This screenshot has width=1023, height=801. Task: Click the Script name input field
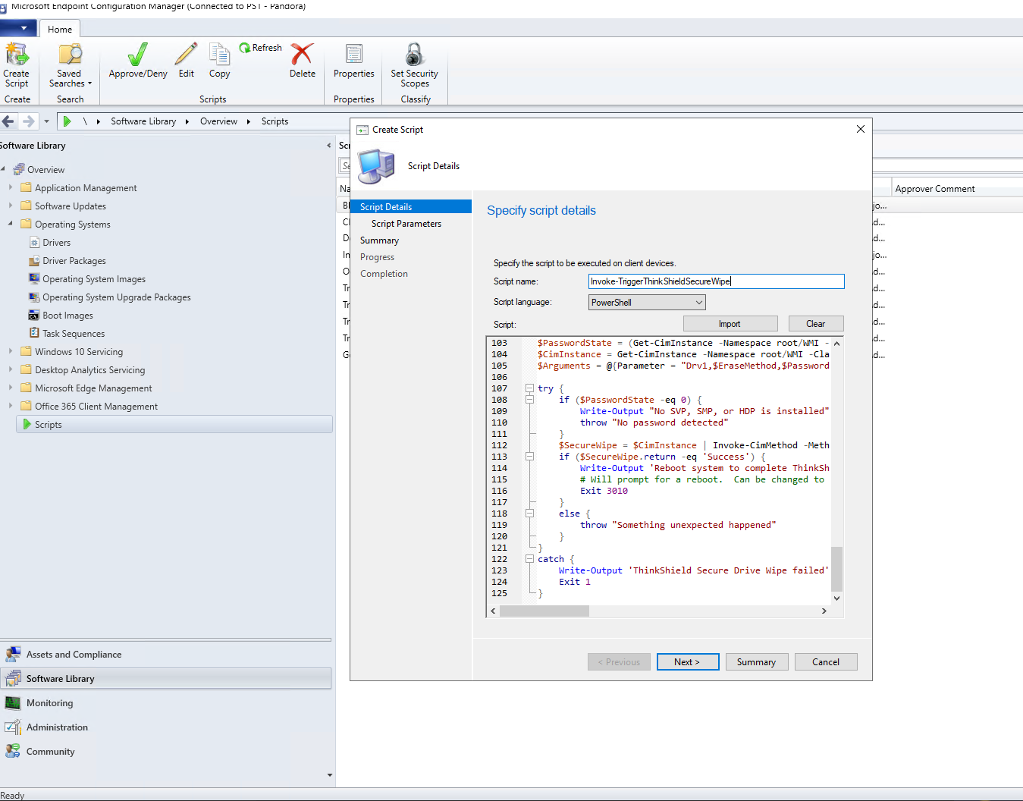[716, 281]
